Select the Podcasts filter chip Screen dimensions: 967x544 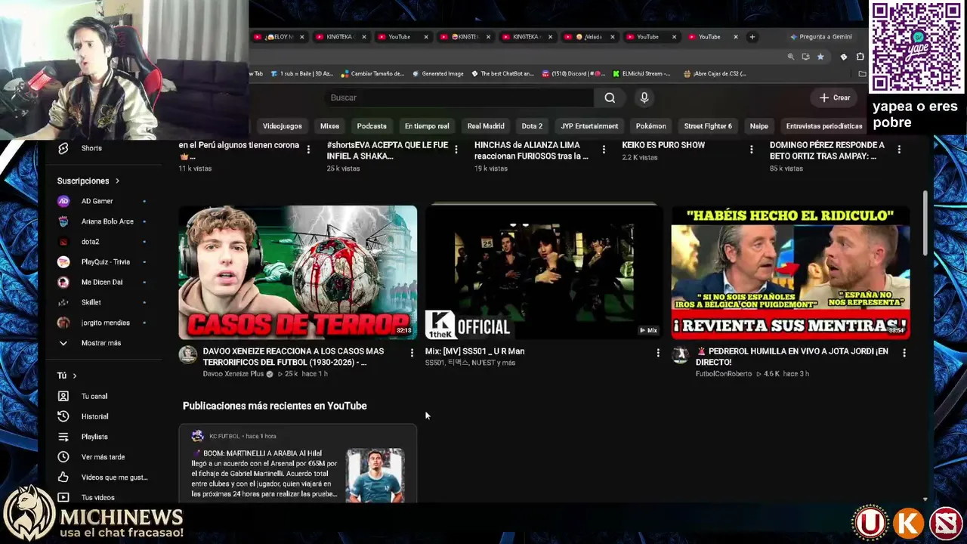click(x=372, y=126)
